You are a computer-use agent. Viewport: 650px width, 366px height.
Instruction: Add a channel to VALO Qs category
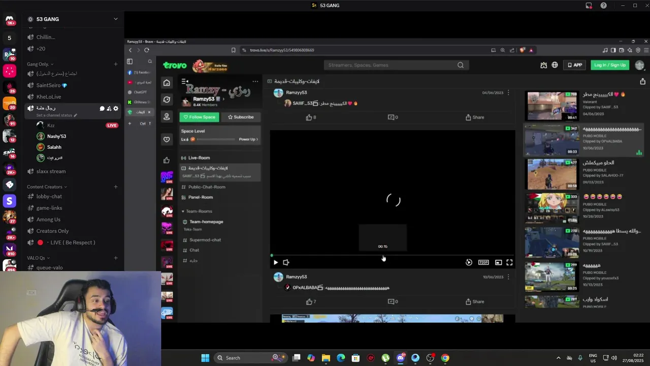click(116, 258)
